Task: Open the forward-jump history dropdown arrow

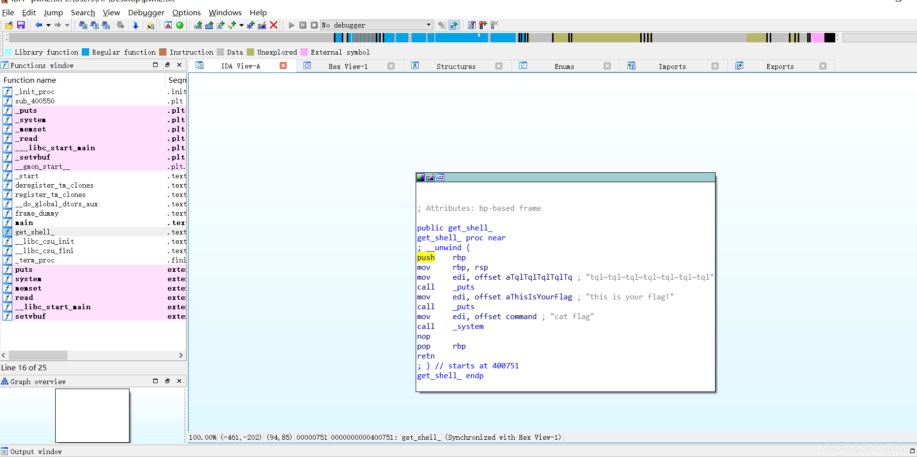Action: (x=67, y=25)
